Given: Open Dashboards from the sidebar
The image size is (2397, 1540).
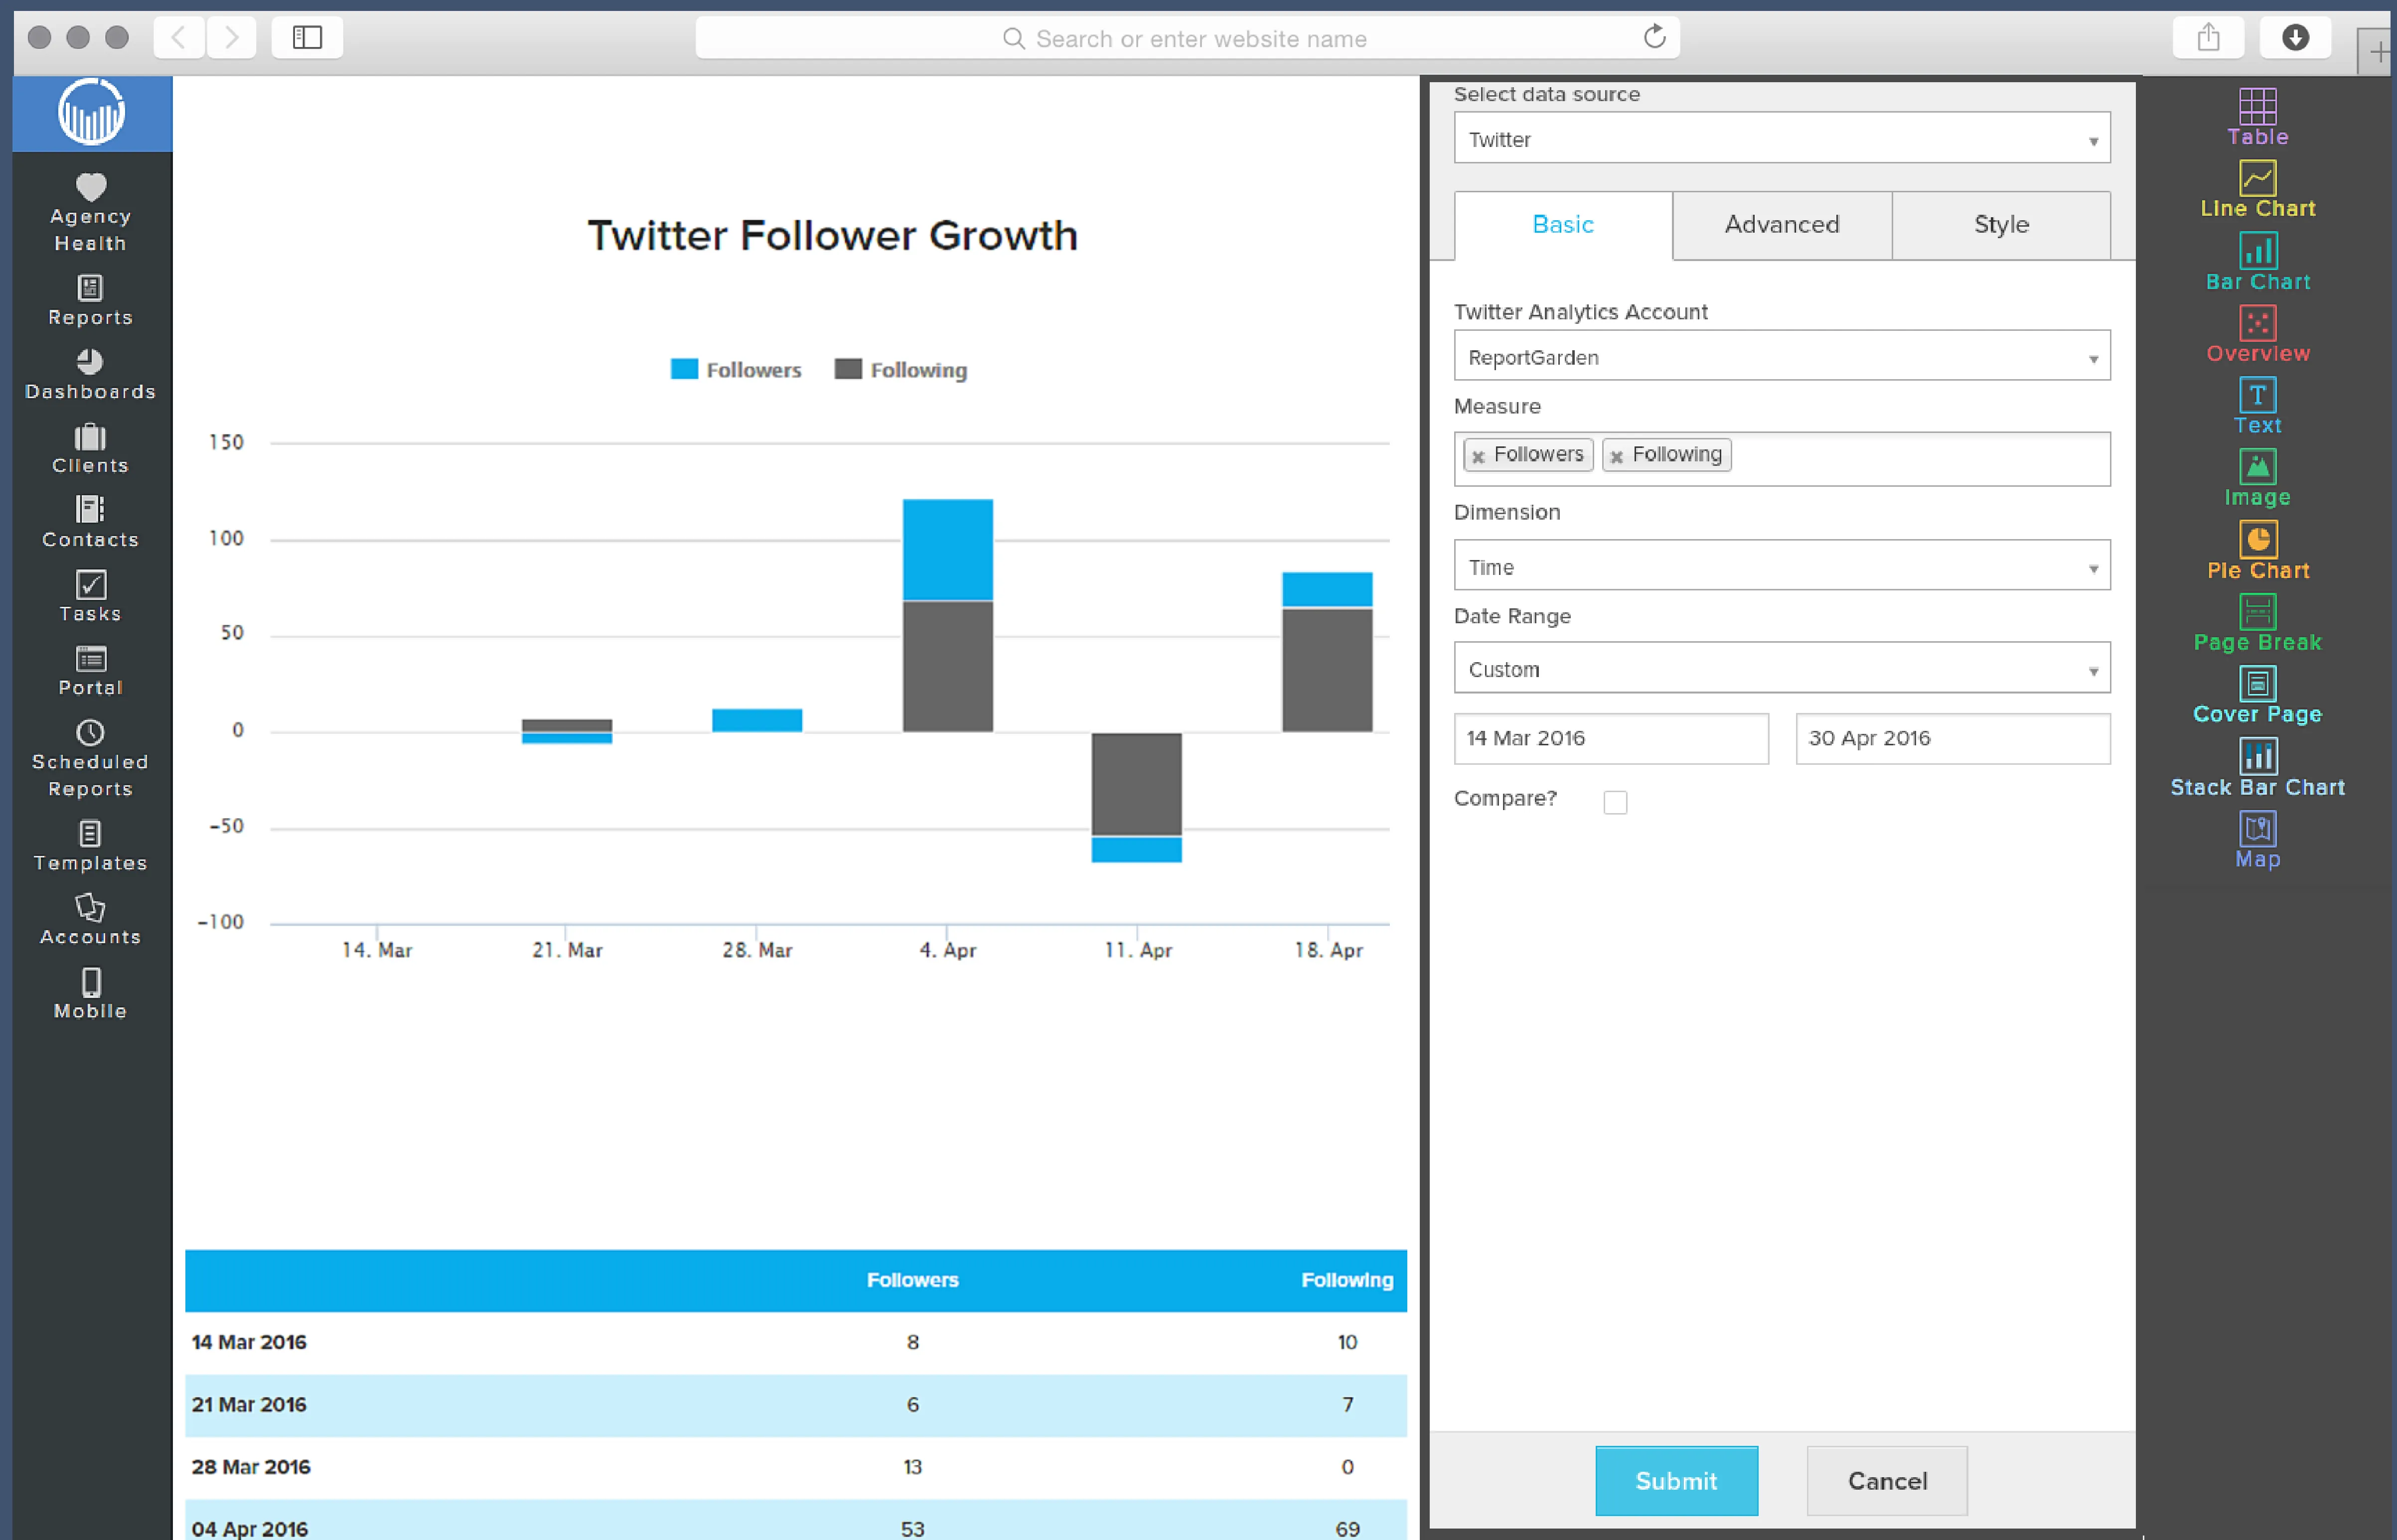Looking at the screenshot, I should [90, 373].
